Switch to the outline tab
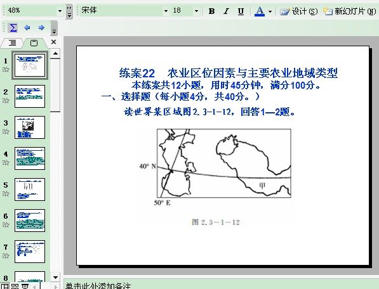Viewport: 379px width, 289px height. [x=13, y=43]
